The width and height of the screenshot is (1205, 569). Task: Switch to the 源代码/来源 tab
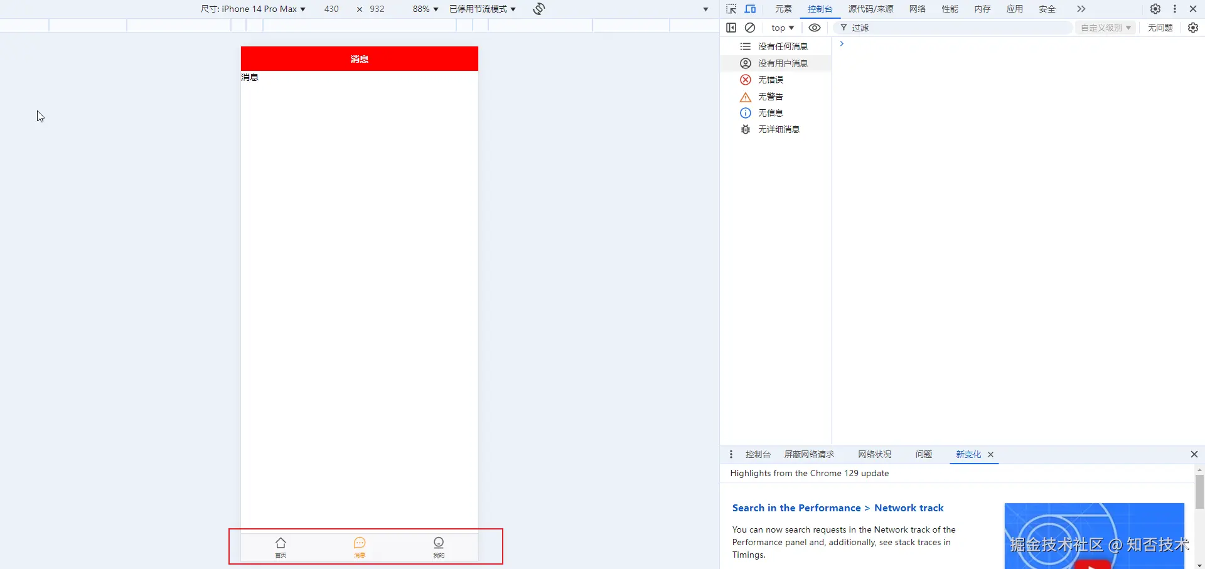click(x=871, y=9)
